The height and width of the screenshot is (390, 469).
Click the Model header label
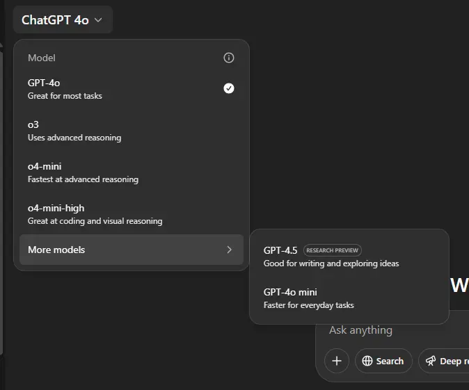(x=42, y=58)
